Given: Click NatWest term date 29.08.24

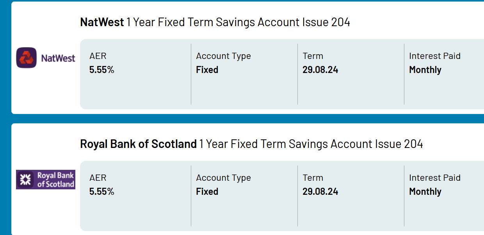Looking at the screenshot, I should point(320,70).
